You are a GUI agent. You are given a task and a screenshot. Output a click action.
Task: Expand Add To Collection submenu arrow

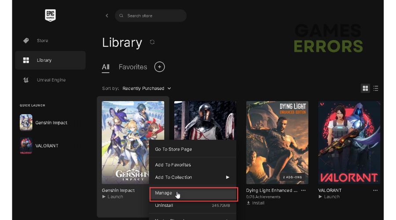pos(227,177)
